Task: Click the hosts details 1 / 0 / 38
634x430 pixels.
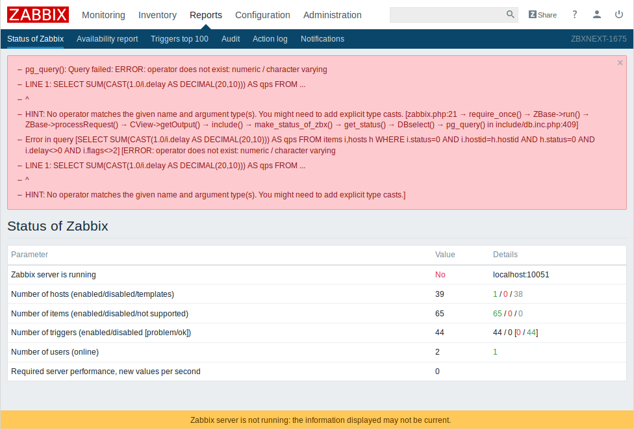Action: click(508, 294)
